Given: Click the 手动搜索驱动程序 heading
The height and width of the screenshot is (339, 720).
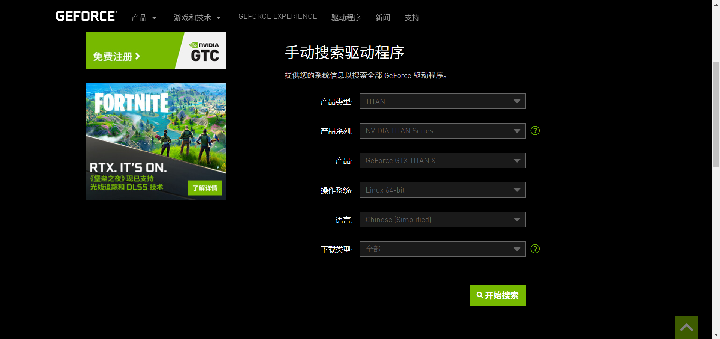Looking at the screenshot, I should click(x=345, y=52).
